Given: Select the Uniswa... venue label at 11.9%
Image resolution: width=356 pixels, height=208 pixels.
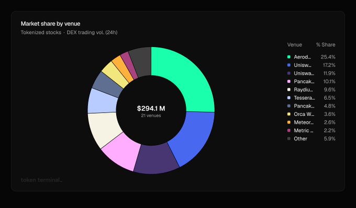Looking at the screenshot, I should pyautogui.click(x=304, y=73).
